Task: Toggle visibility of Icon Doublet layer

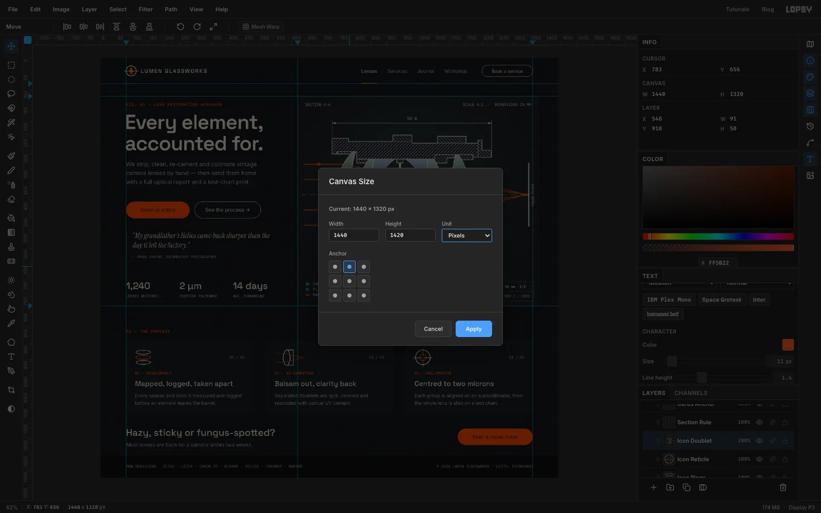Action: 759,441
